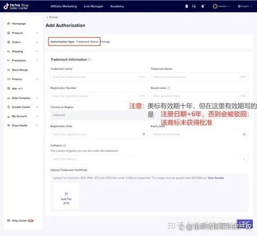
Task: Click the Growth Center sidebar icon
Action: coord(8,107)
